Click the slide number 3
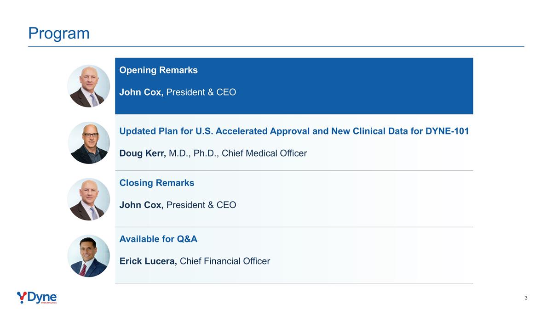 (x=526, y=298)
